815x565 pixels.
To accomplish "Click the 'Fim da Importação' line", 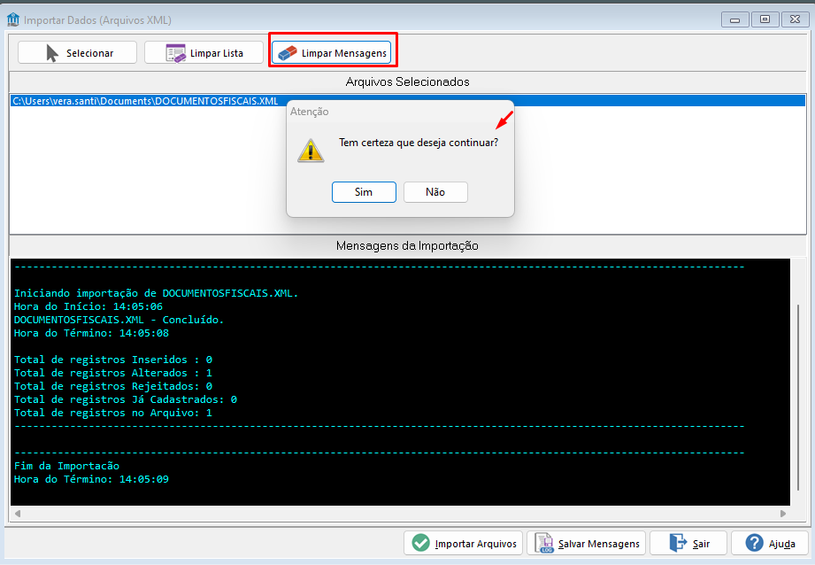I will [x=66, y=466].
